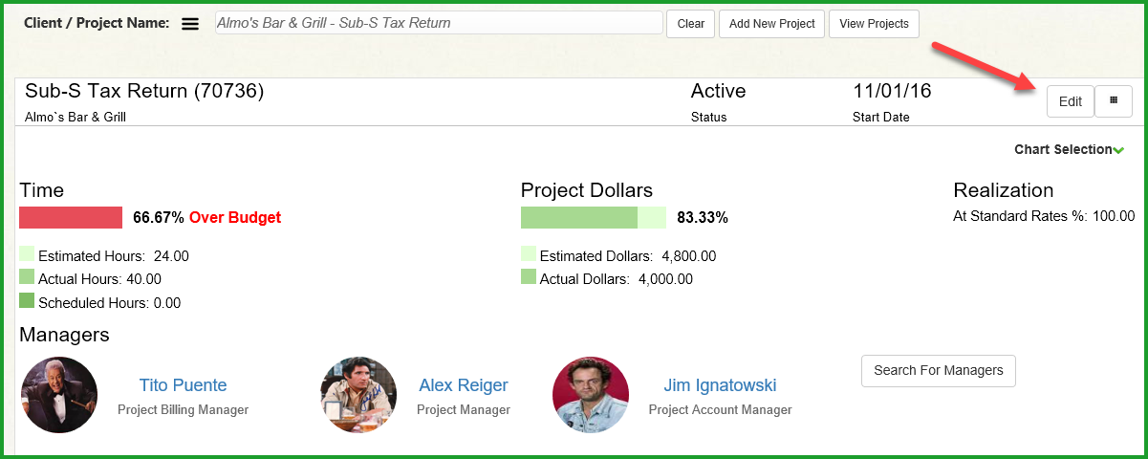Viewport: 1148px width, 459px height.
Task: Expand the Chart Selection green chevron
Action: click(1118, 150)
